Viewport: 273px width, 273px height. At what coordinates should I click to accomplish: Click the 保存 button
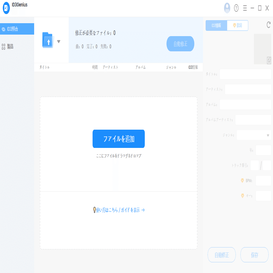point(254,255)
